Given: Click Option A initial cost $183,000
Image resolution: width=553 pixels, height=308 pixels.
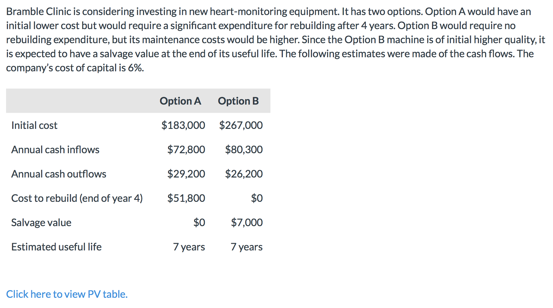Looking at the screenshot, I should point(183,125).
